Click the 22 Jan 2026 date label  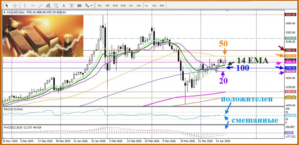(x=99, y=141)
